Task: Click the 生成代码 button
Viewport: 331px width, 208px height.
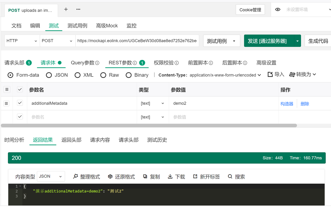Action: tap(318, 41)
